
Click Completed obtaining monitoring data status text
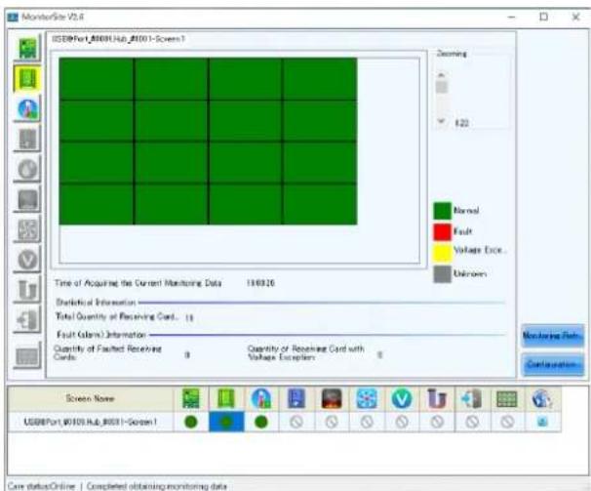[157, 486]
